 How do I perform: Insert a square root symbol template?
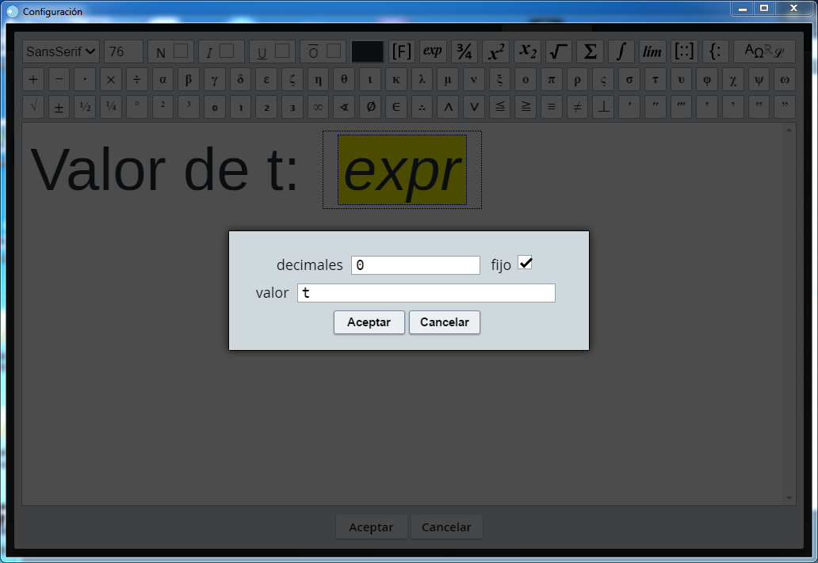[559, 51]
